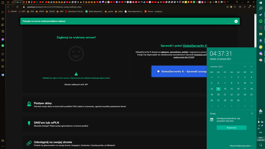This screenshot has height=149, width=265.
Task: Select June 30 in the calendar
Action: (x=238, y=100)
